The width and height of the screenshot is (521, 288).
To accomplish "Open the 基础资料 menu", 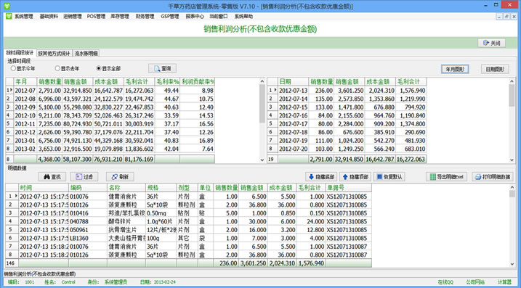I will [49, 16].
